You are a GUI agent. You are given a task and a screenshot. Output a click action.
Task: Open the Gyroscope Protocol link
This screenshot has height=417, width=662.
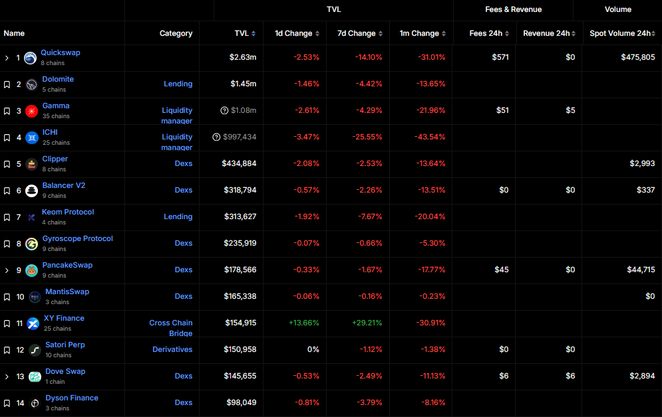tap(78, 238)
